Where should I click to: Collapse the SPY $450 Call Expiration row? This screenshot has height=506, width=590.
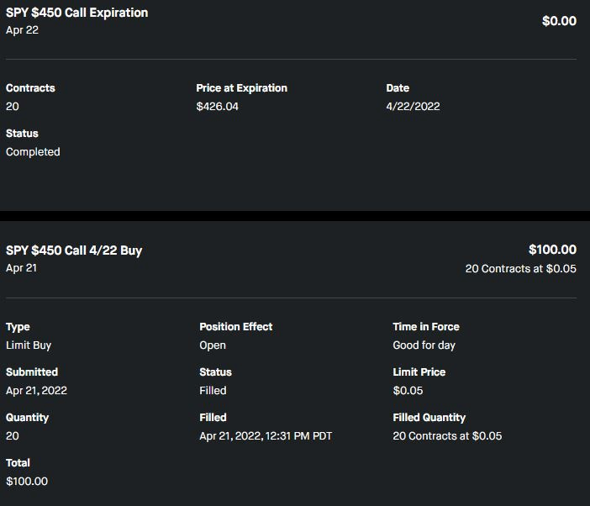[x=77, y=13]
